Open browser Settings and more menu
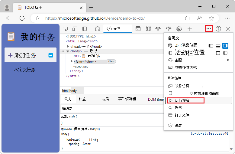Image resolution: width=235 pixels, height=154 pixels. [227, 18]
